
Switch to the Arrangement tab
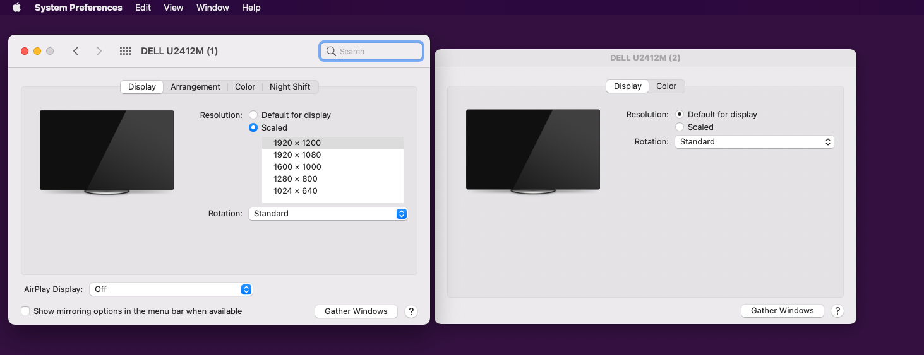pyautogui.click(x=195, y=87)
